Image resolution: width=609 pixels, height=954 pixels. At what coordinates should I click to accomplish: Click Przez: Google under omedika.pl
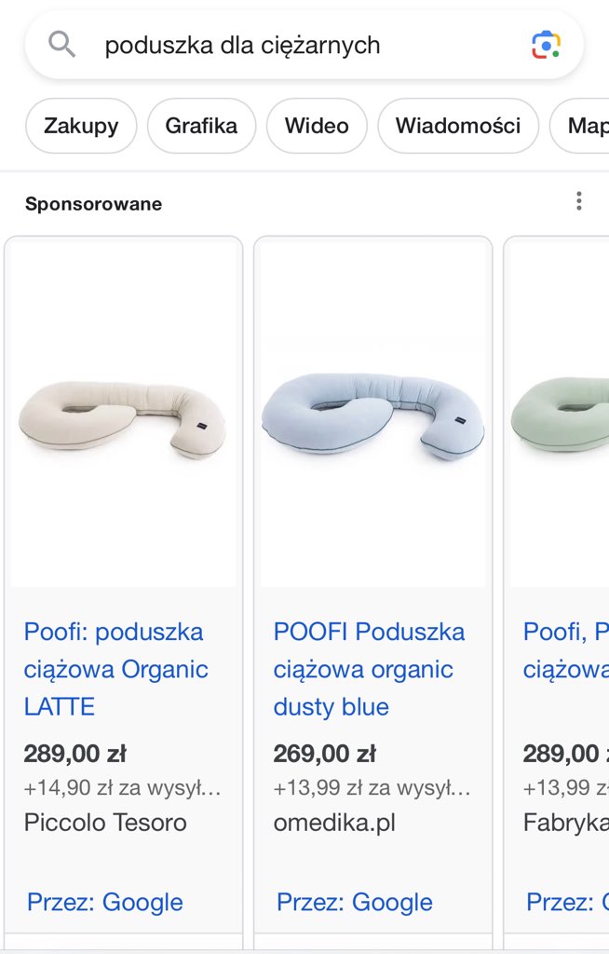pyautogui.click(x=355, y=902)
